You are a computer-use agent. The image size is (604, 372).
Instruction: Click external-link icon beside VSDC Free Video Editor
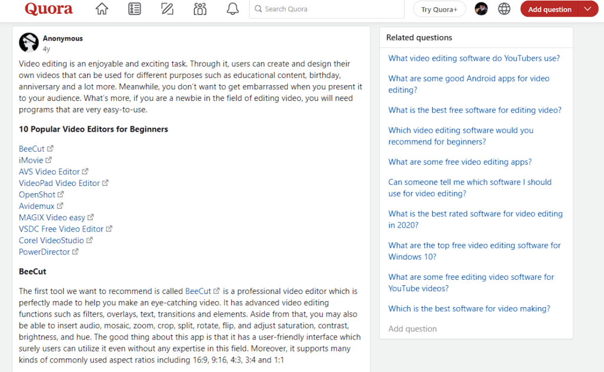tap(109, 229)
